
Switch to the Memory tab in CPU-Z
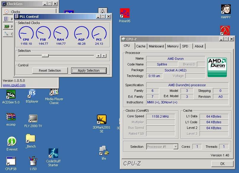173,46
